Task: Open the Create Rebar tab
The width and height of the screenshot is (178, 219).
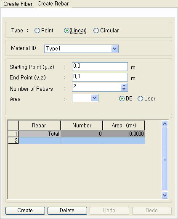Action: (53, 4)
